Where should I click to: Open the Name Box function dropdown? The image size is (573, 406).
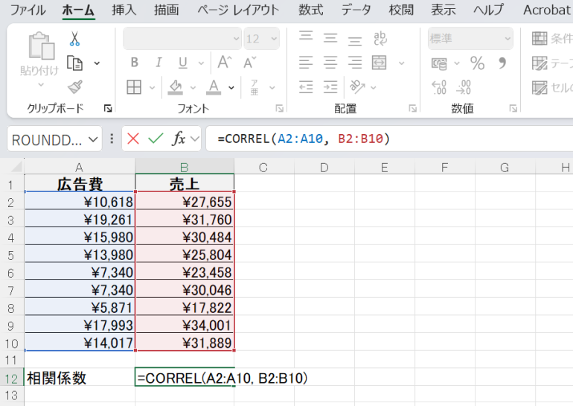coord(93,139)
